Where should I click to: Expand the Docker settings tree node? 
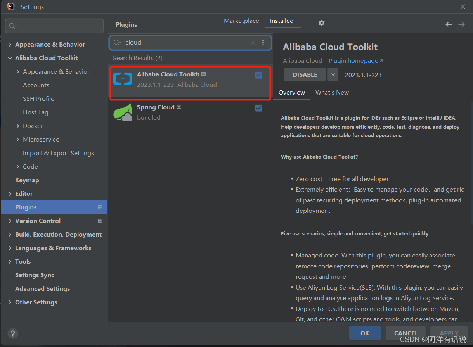(x=17, y=126)
